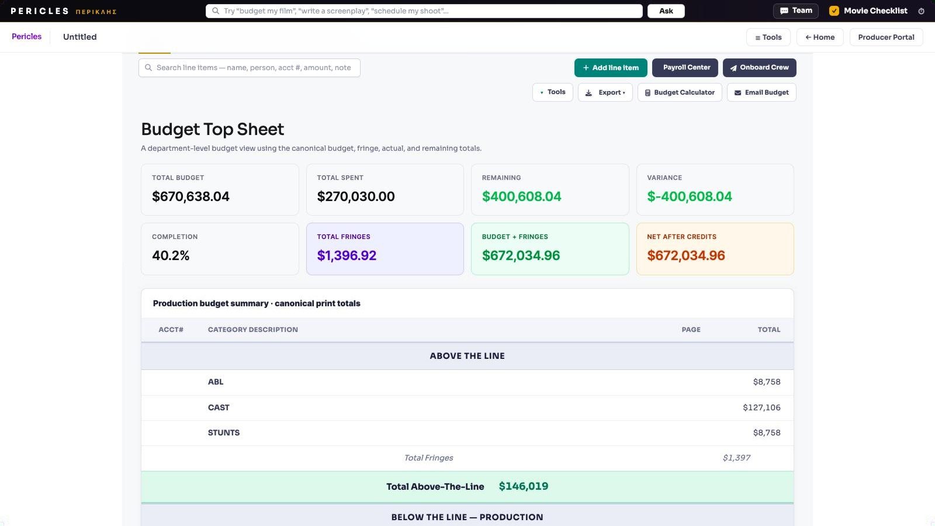Select the Budget + Fringes card
Screen dimensions: 935x526
pyautogui.click(x=550, y=249)
